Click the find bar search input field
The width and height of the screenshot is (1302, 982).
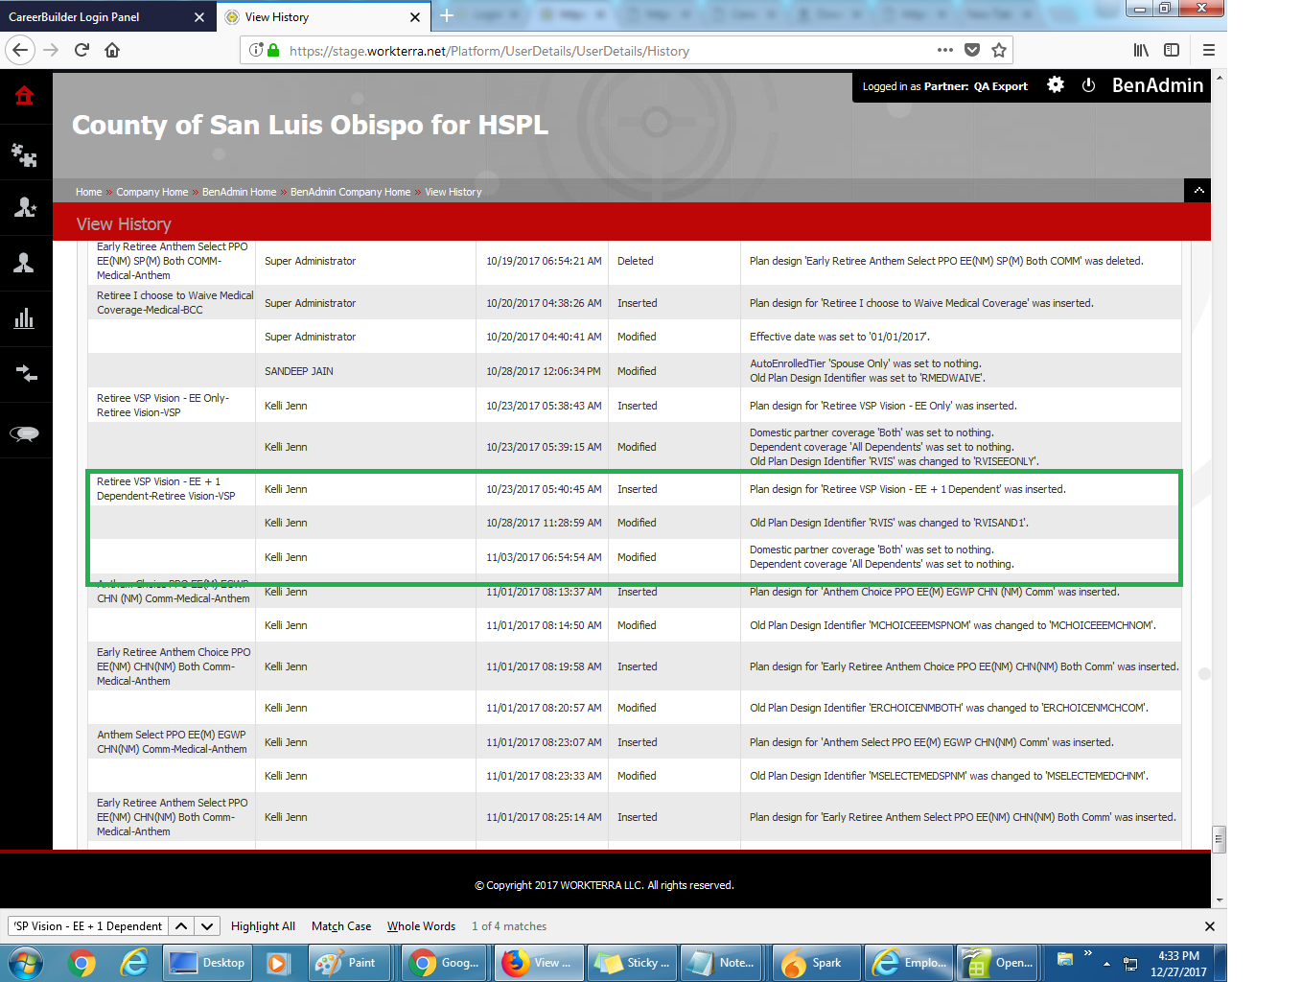[88, 926]
